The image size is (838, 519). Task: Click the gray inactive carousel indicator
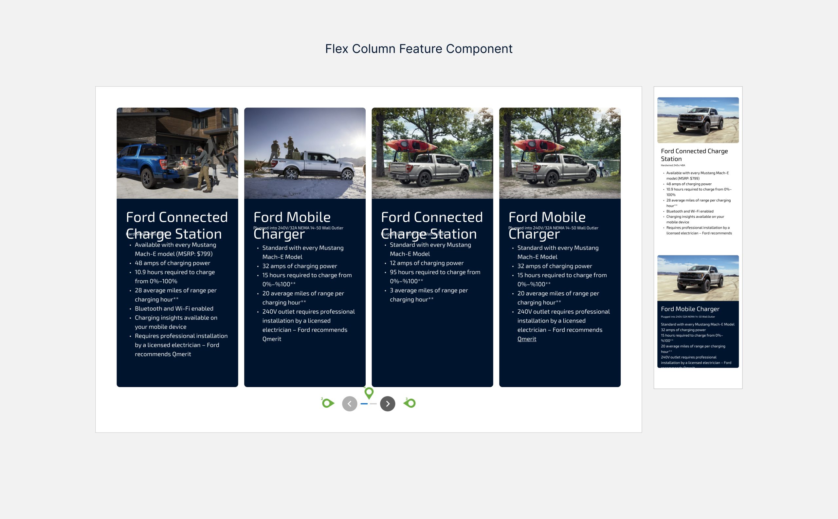[x=373, y=404]
